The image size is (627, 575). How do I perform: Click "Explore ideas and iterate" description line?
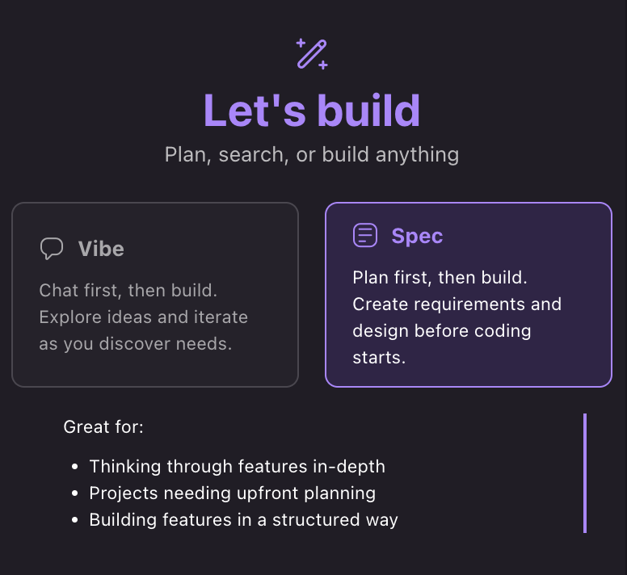pos(143,317)
